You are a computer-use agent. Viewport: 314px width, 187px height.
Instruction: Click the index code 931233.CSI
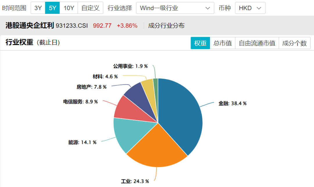pos(72,26)
